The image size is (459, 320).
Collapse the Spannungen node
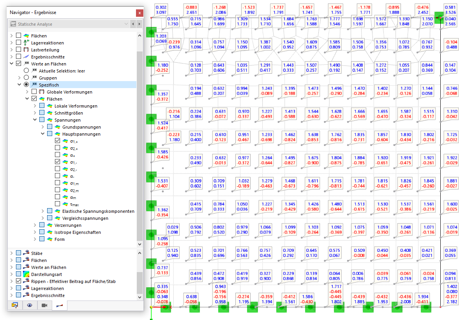tap(35, 120)
